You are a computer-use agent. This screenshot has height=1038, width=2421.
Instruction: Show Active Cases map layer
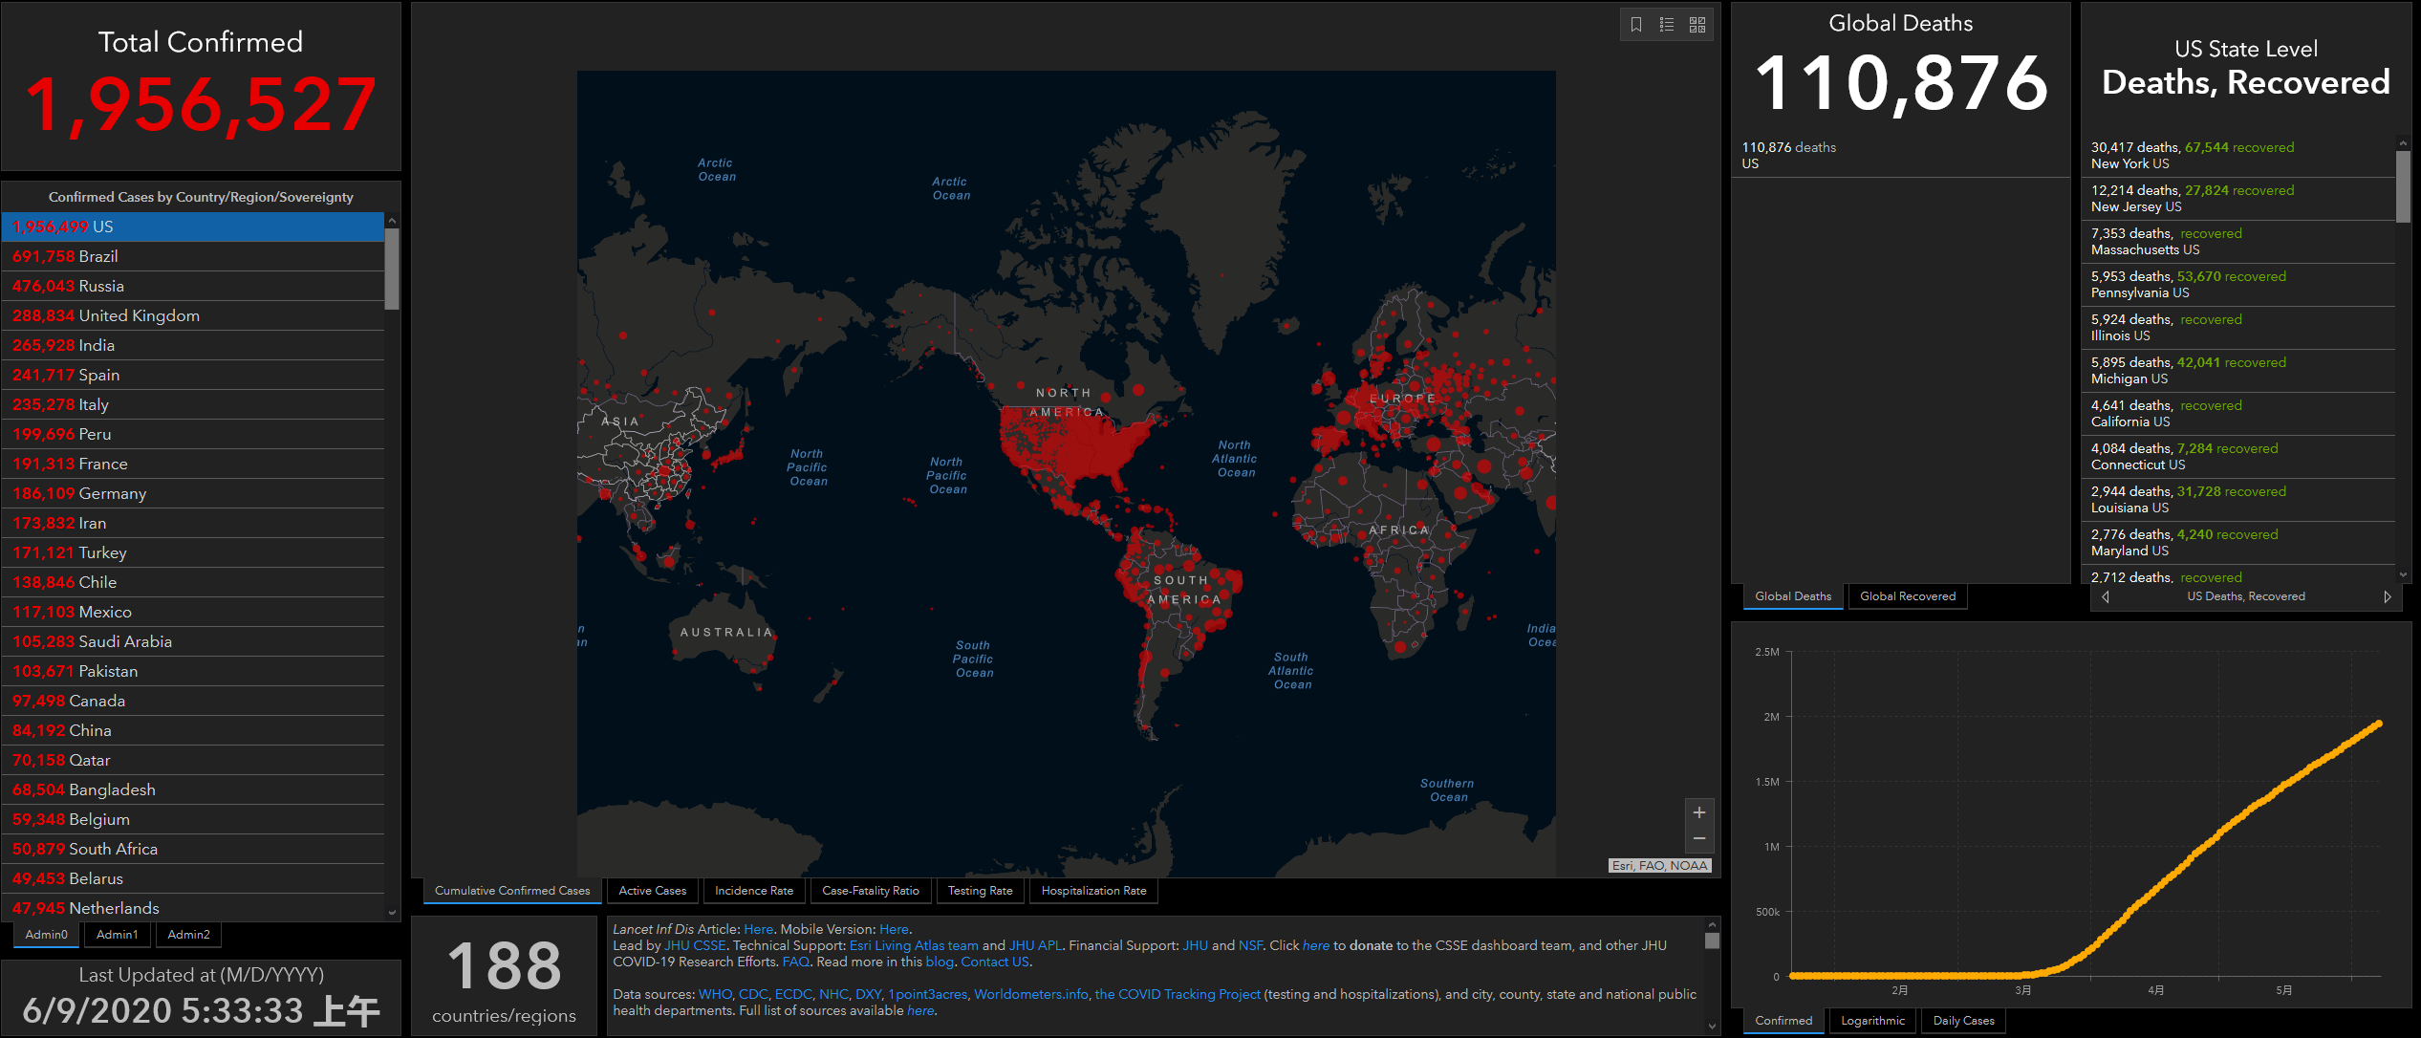click(652, 891)
